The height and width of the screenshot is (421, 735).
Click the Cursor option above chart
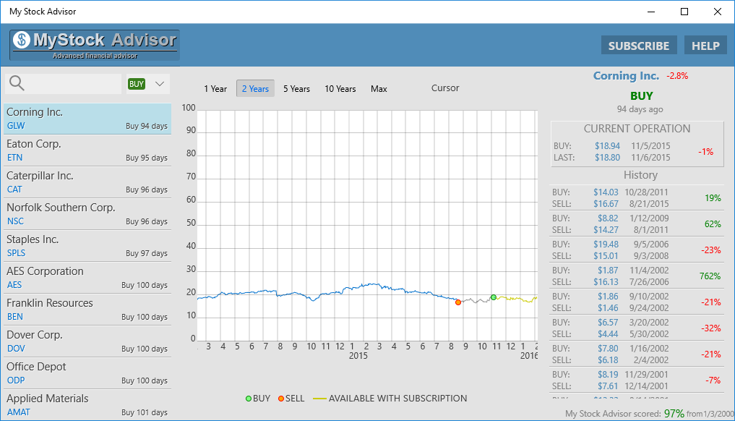pyautogui.click(x=445, y=88)
